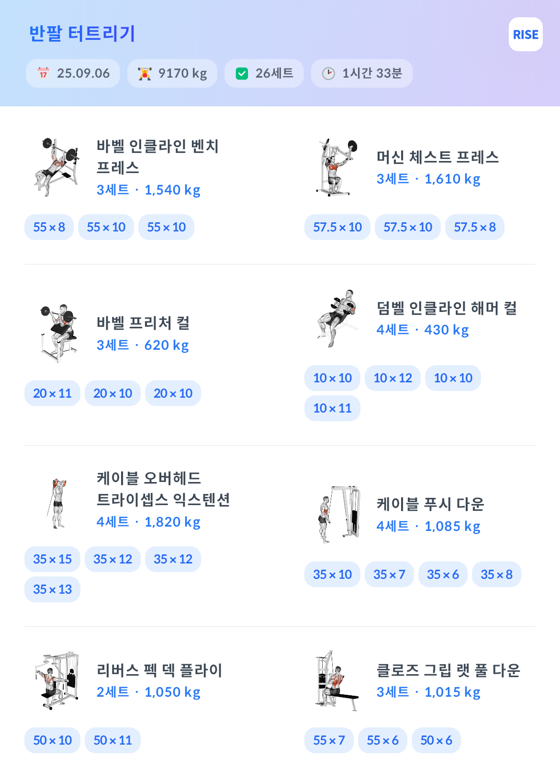Open the 케이블 오버헤드 트라이셉스 익스텐션 title
The width and height of the screenshot is (560, 782).
coord(163,489)
